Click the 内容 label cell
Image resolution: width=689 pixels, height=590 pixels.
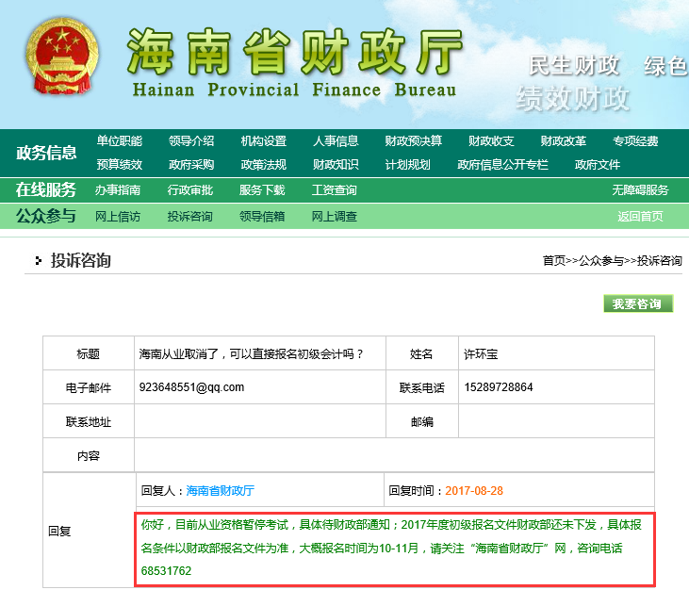[89, 455]
